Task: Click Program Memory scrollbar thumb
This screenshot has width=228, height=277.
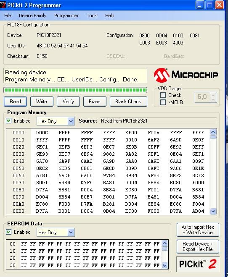Action: pos(213,137)
